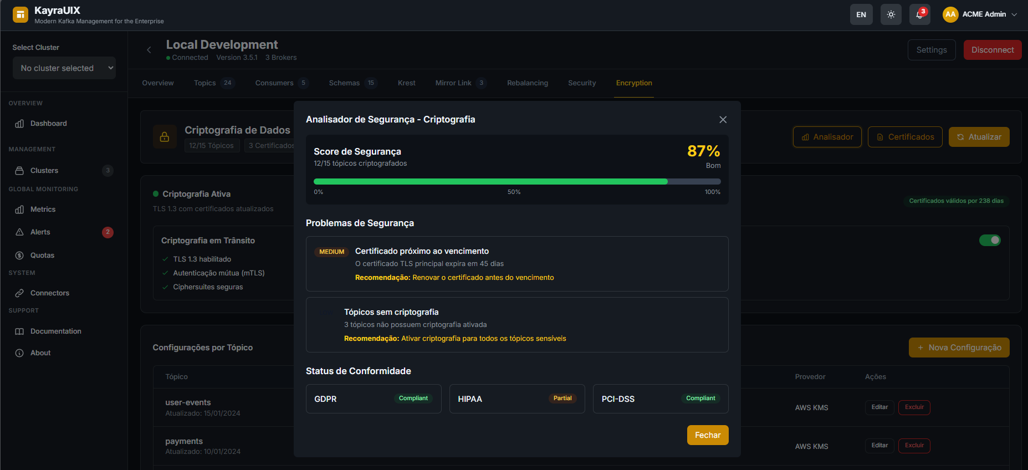Viewport: 1028px width, 470px height.
Task: Click the Metrics chart icon in sidebar
Action: tap(19, 210)
